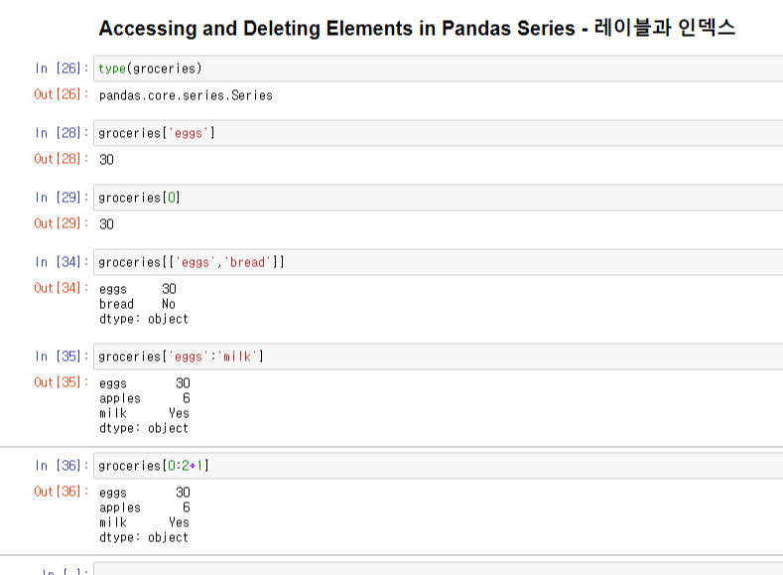Click the output pandas.core.series.Series
Image resolution: width=783 pixels, height=575 pixels.
pos(186,95)
